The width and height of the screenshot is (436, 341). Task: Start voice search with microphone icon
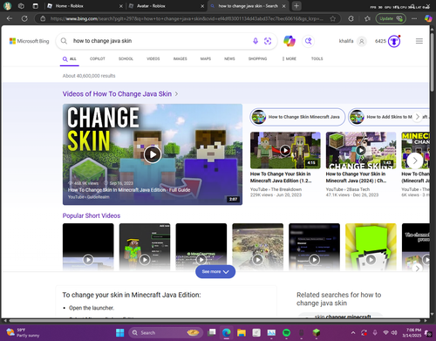tap(255, 41)
